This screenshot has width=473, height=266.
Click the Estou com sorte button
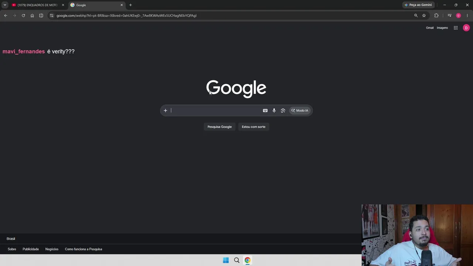point(253,127)
